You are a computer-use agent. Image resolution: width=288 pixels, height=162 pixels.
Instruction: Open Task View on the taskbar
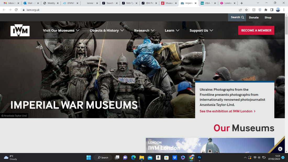(117, 157)
